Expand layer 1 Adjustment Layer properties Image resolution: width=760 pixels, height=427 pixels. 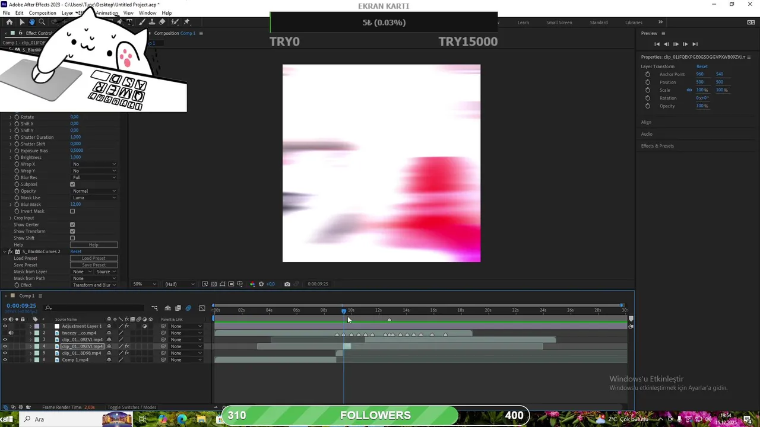tap(30, 326)
